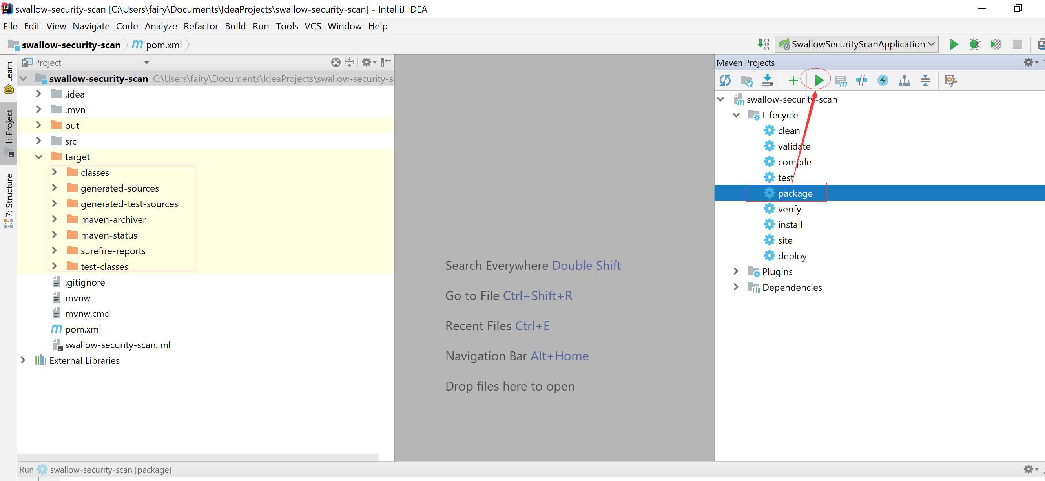Open the Learn side tab
This screenshot has height=481, width=1045.
[9, 77]
